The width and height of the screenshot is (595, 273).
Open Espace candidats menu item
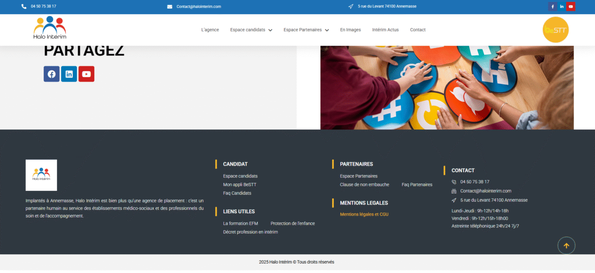click(247, 30)
